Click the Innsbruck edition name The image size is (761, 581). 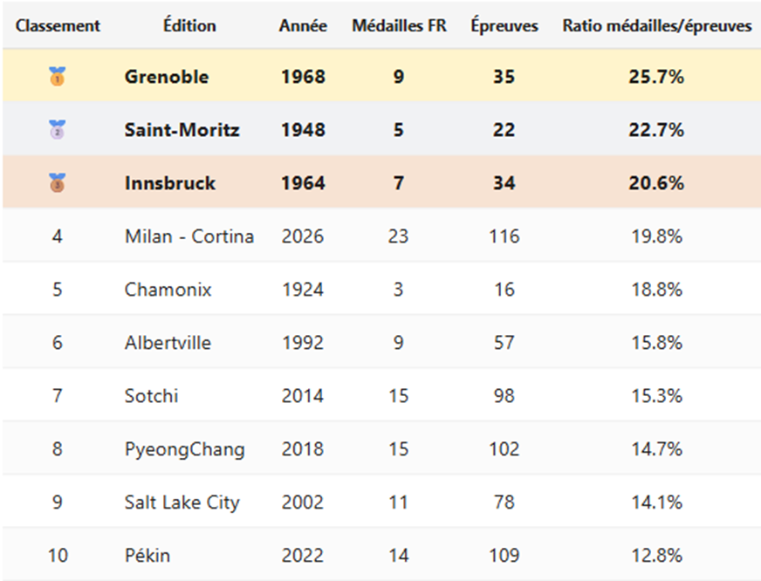pyautogui.click(x=170, y=183)
